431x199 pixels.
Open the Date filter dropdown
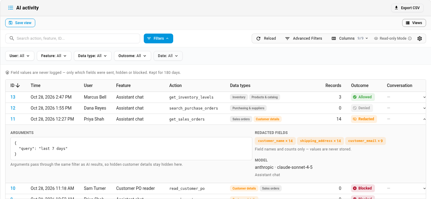point(168,56)
